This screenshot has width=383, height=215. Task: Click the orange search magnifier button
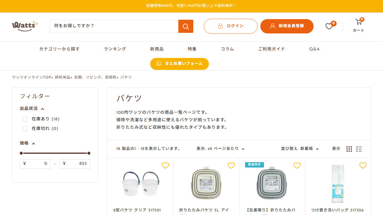pyautogui.click(x=186, y=26)
